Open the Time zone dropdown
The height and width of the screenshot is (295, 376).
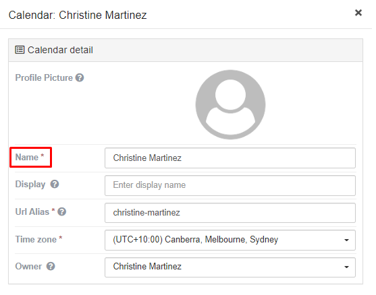pos(230,240)
